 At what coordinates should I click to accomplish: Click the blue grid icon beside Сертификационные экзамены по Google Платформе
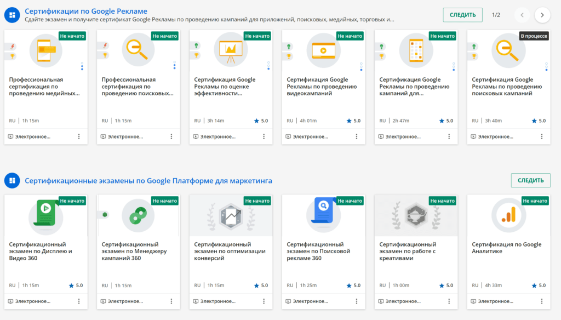click(12, 180)
